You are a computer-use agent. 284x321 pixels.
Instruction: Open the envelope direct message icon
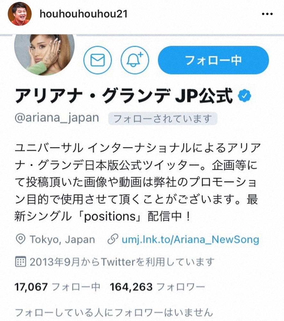coord(97,60)
